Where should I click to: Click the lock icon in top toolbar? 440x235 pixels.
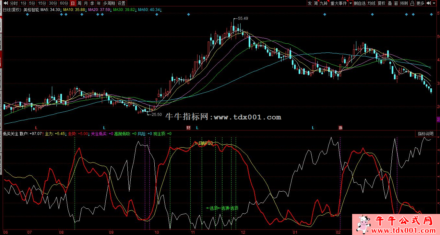click(412, 3)
